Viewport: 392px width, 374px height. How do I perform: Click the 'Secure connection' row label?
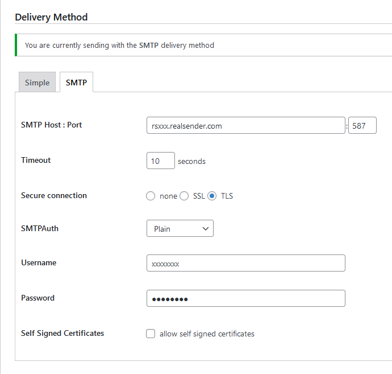pos(54,195)
